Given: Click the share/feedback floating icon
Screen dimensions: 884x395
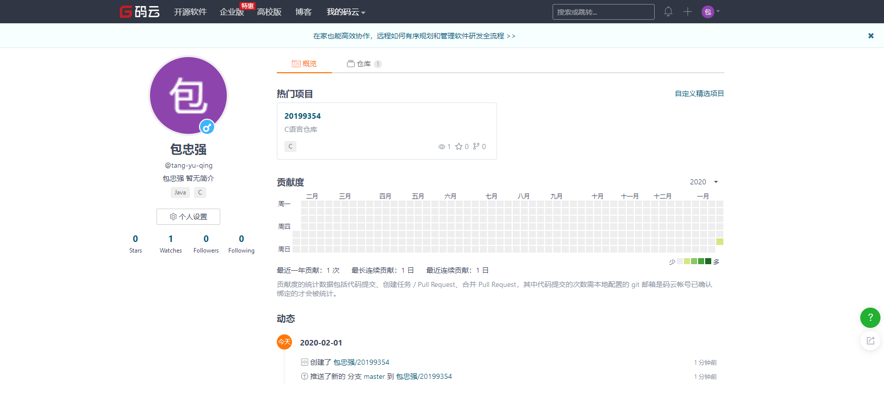Looking at the screenshot, I should tap(870, 341).
